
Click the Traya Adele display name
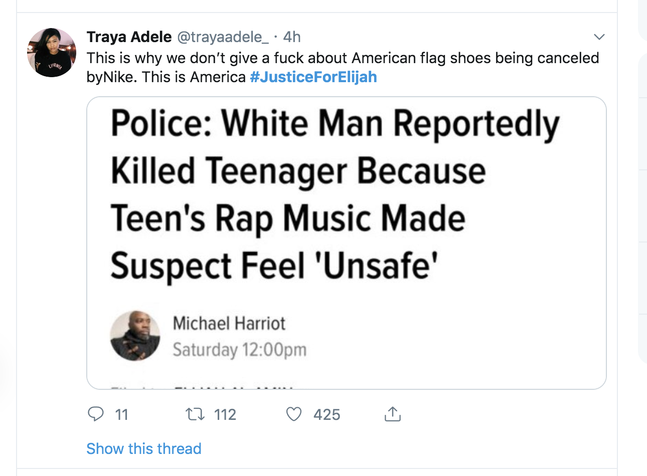click(x=129, y=37)
